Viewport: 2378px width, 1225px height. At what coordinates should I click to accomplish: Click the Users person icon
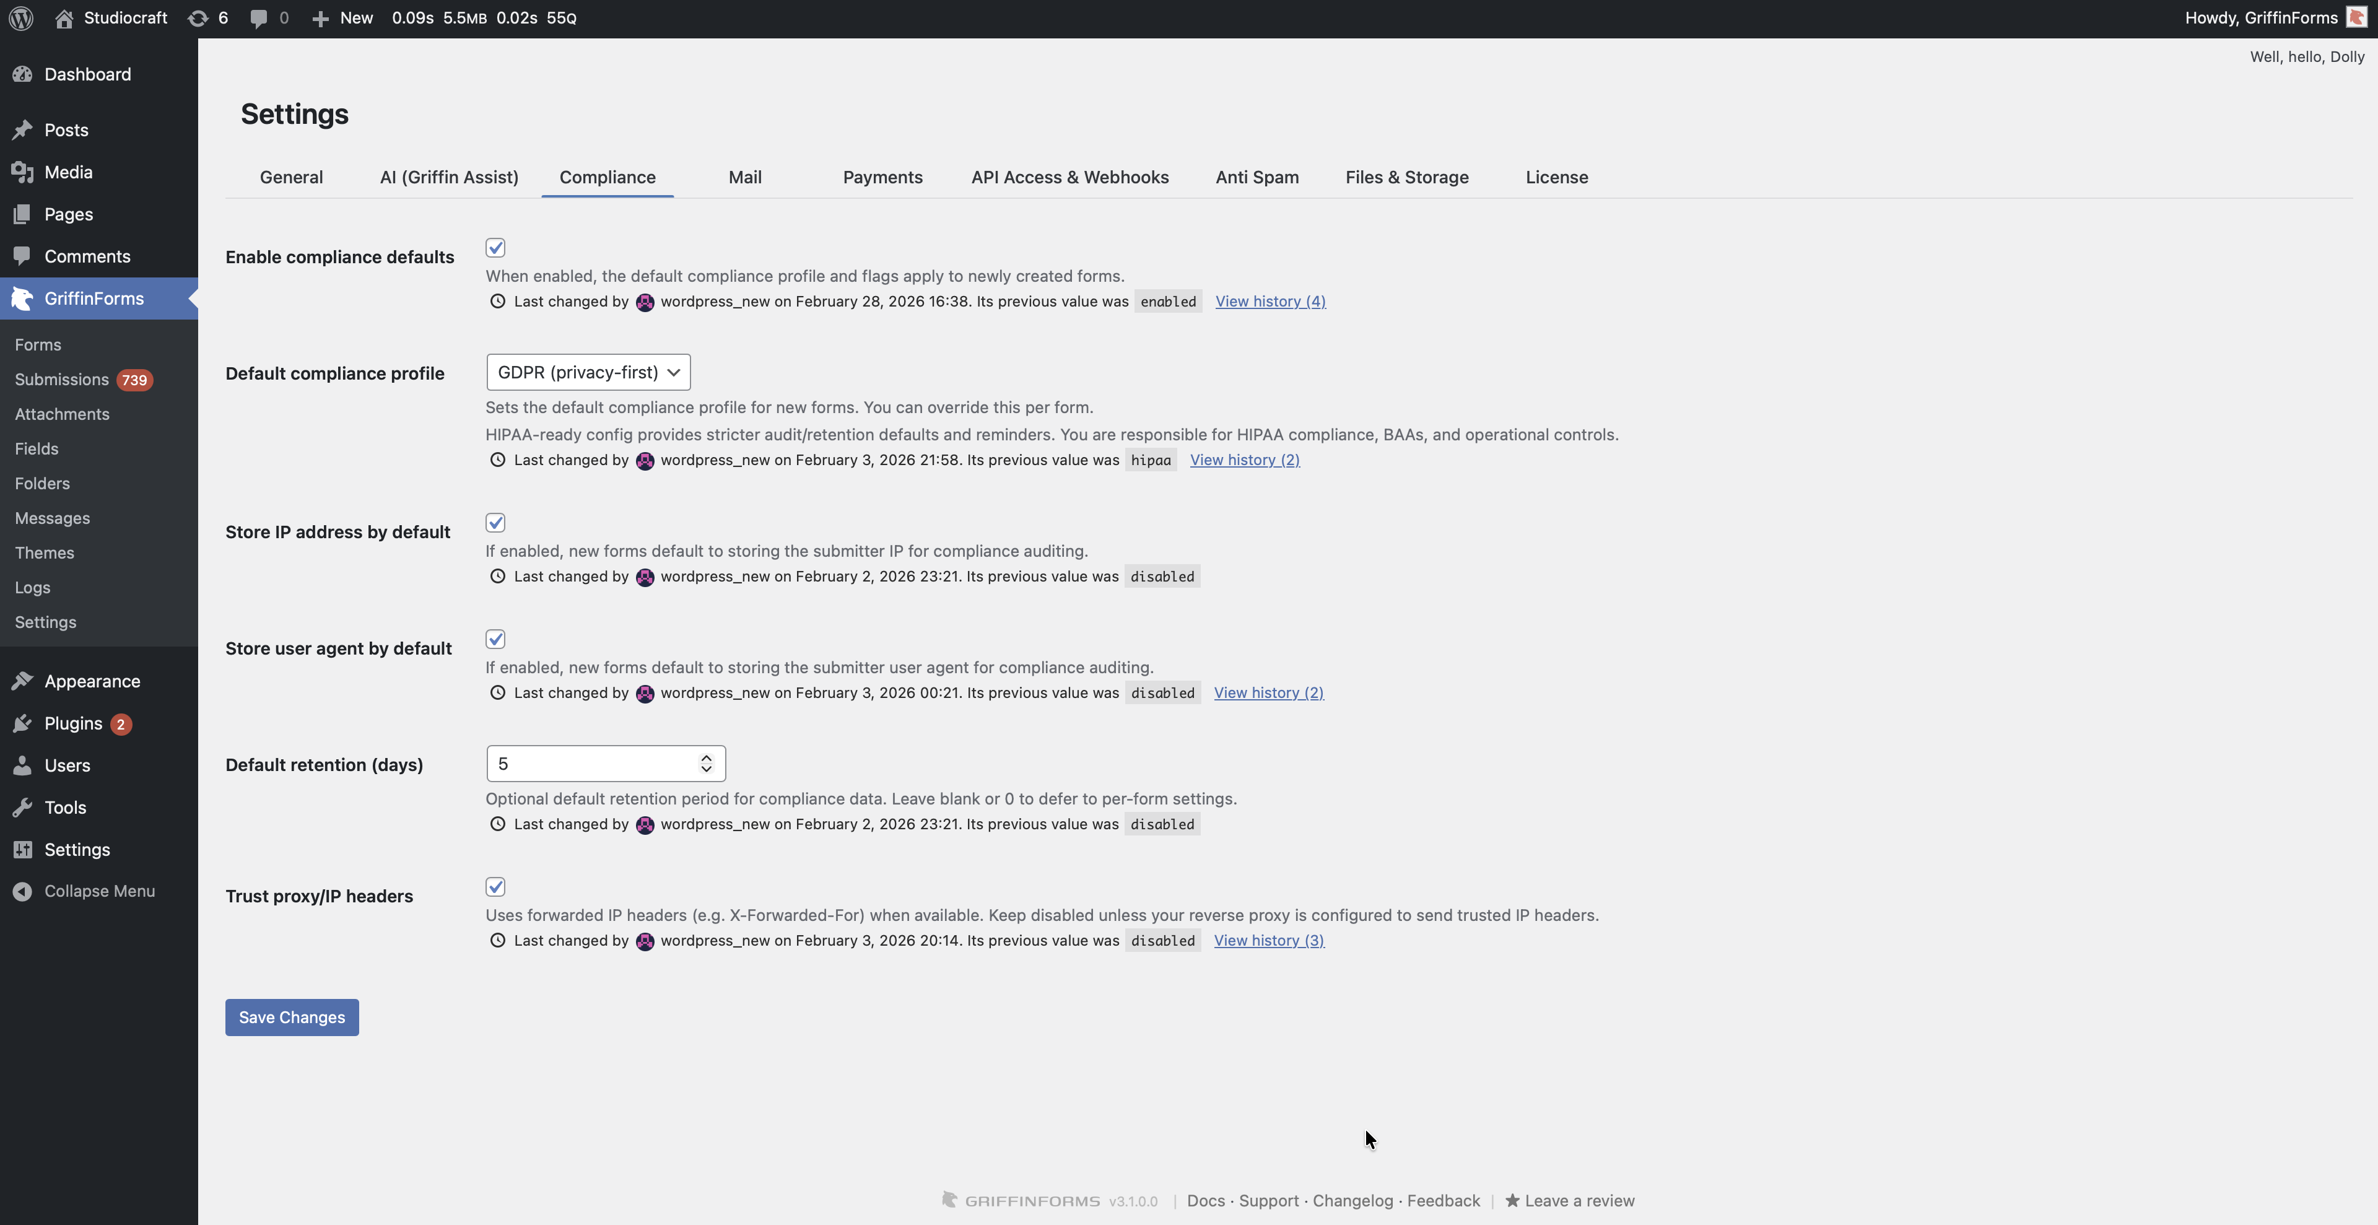click(23, 765)
